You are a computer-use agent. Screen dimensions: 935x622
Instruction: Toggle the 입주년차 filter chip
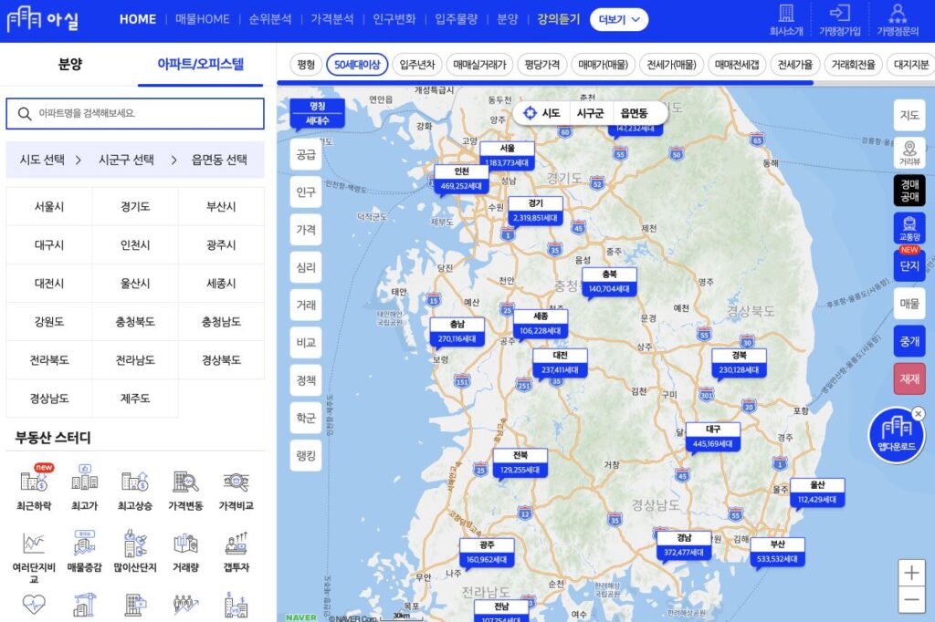pos(417,65)
